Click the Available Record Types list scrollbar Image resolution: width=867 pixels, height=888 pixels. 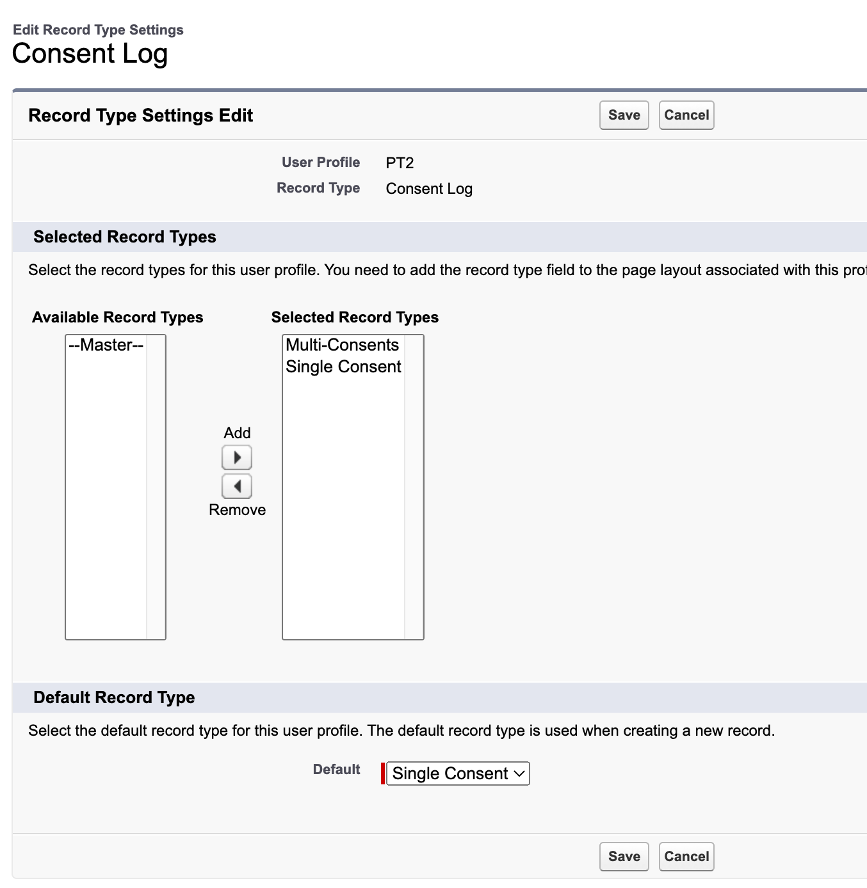pos(156,486)
